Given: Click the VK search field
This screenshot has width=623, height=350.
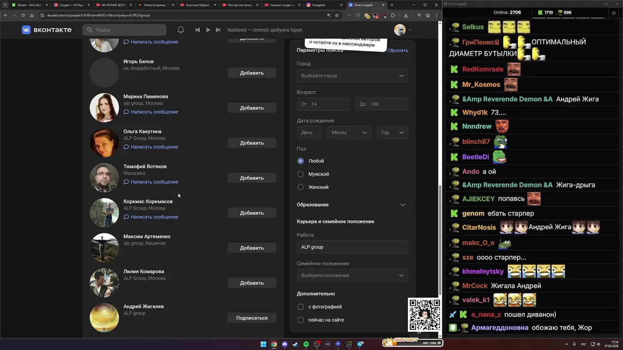Looking at the screenshot, I should (124, 30).
